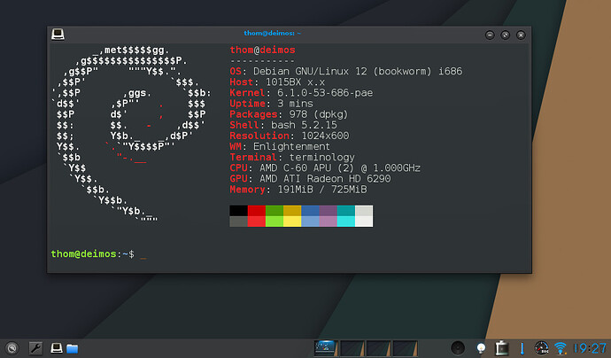Open the Enlightenment start menu button
611x358 pixels.
(12, 348)
